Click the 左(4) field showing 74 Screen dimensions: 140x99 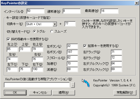click(x=12, y=59)
